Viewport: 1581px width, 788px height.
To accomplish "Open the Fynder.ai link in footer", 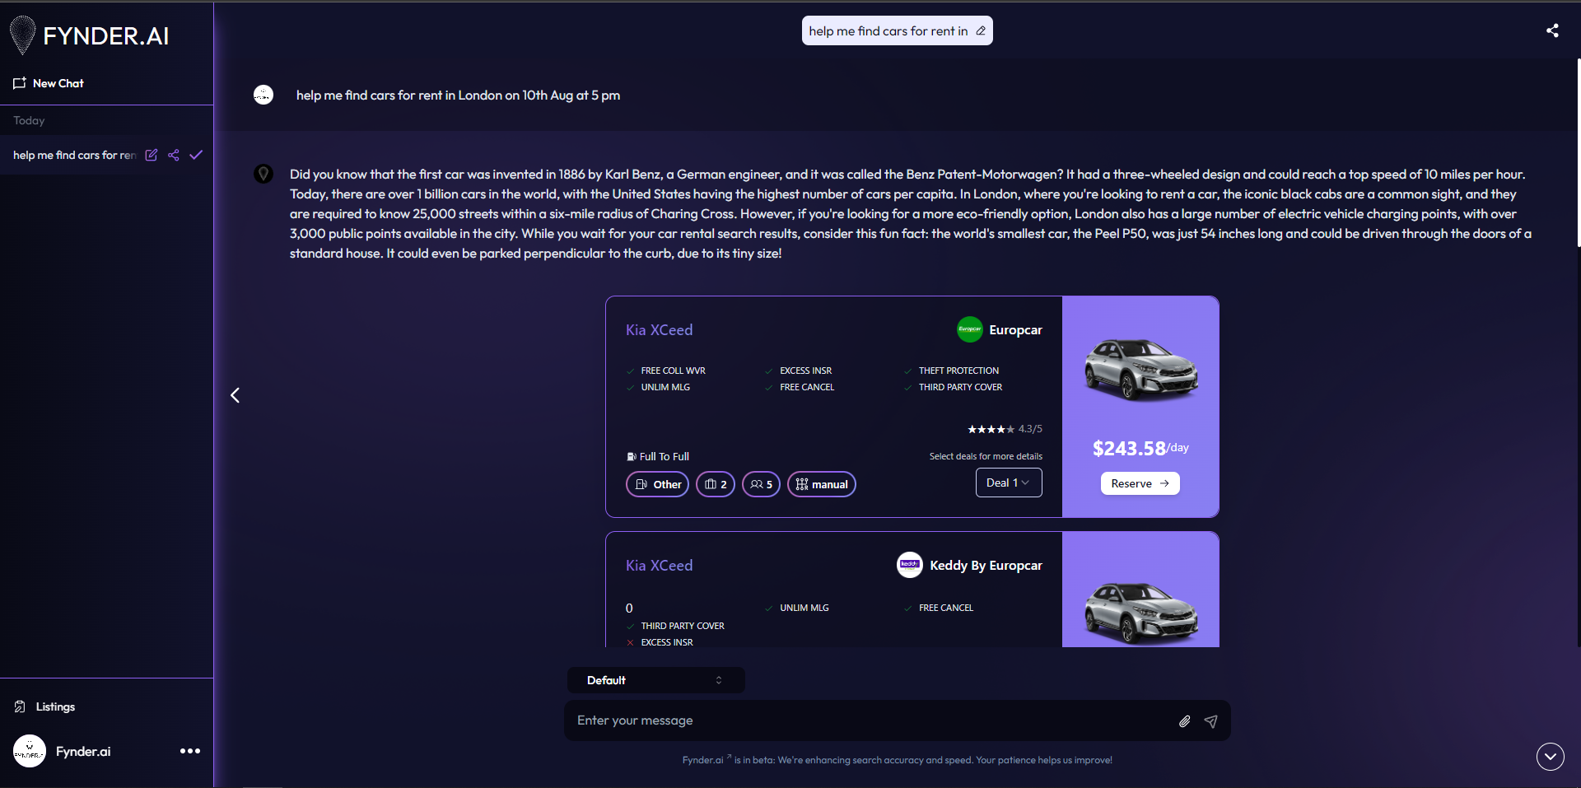I will (x=705, y=760).
